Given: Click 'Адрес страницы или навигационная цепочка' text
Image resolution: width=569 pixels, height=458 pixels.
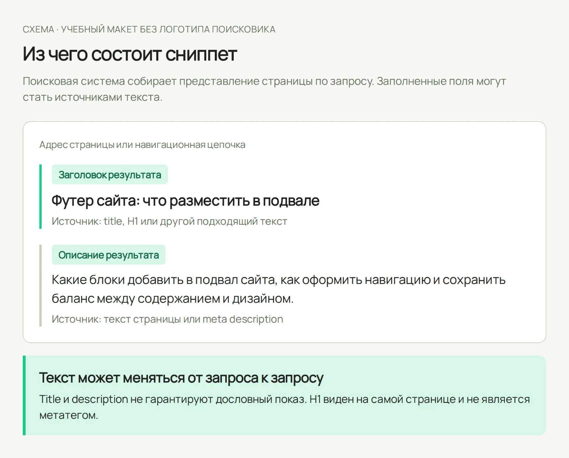Looking at the screenshot, I should click(142, 145).
